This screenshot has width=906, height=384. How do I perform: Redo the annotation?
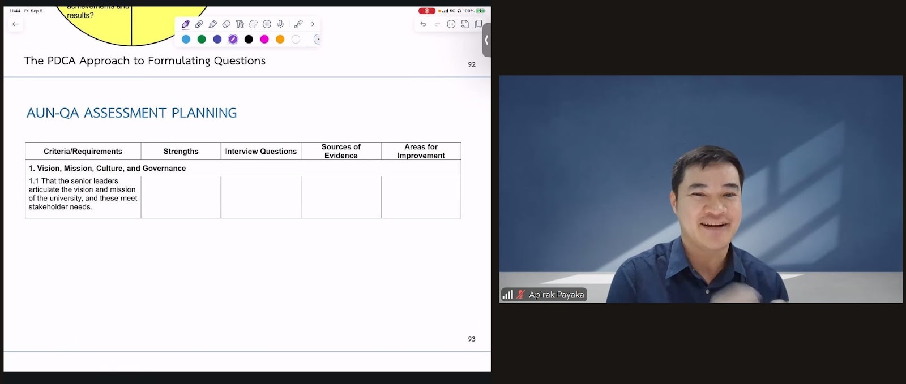point(437,24)
